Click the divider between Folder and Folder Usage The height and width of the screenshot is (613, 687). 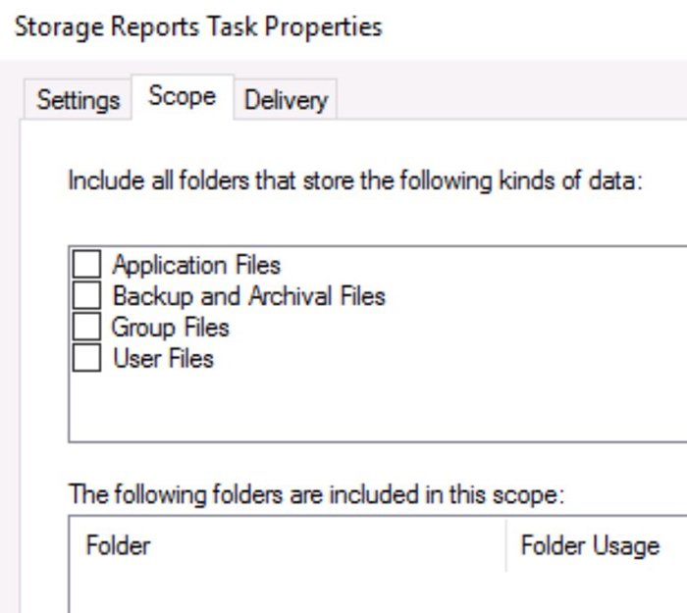[506, 546]
